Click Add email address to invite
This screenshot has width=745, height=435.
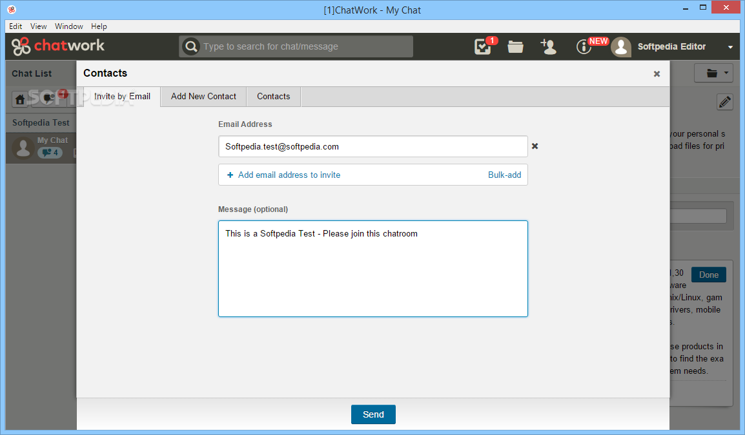point(289,175)
